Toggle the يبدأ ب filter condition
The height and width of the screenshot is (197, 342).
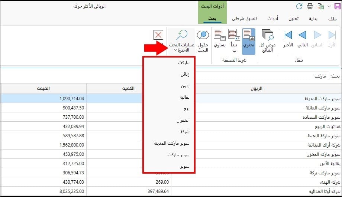pyautogui.click(x=234, y=41)
